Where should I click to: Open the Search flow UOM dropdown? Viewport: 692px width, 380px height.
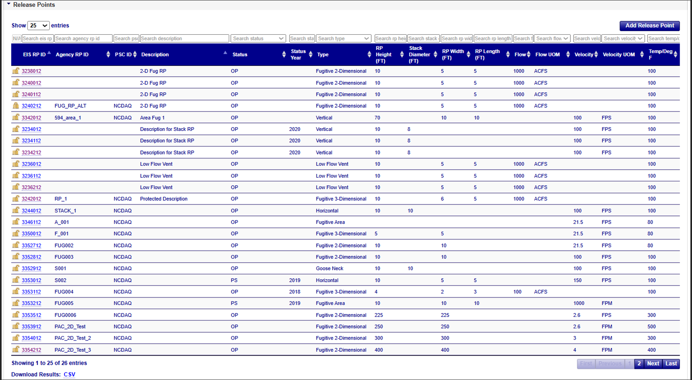[552, 38]
